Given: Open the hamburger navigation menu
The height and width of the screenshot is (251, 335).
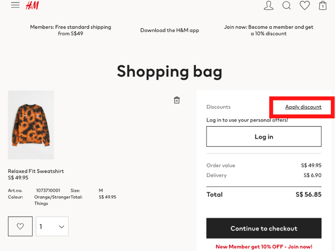Looking at the screenshot, I should point(15,5).
